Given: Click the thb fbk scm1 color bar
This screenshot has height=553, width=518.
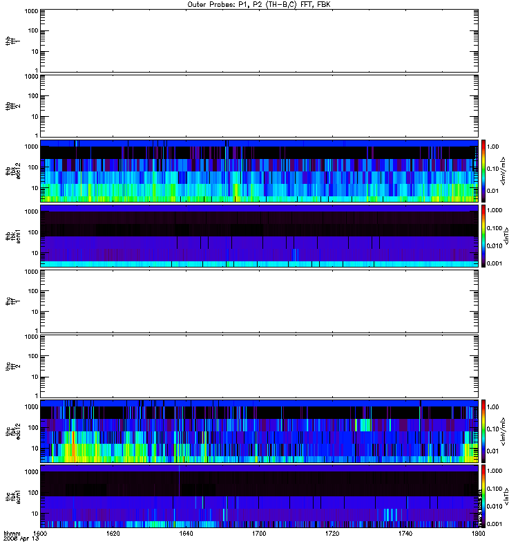Looking at the screenshot, I should point(483,236).
